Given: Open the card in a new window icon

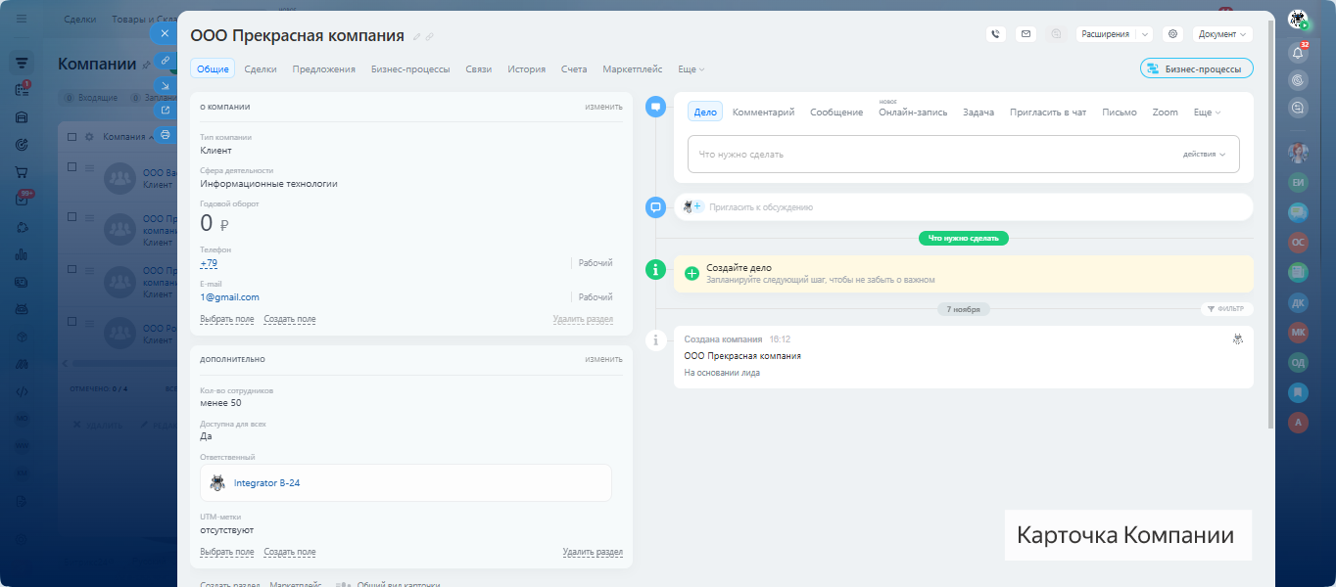Looking at the screenshot, I should pyautogui.click(x=165, y=110).
